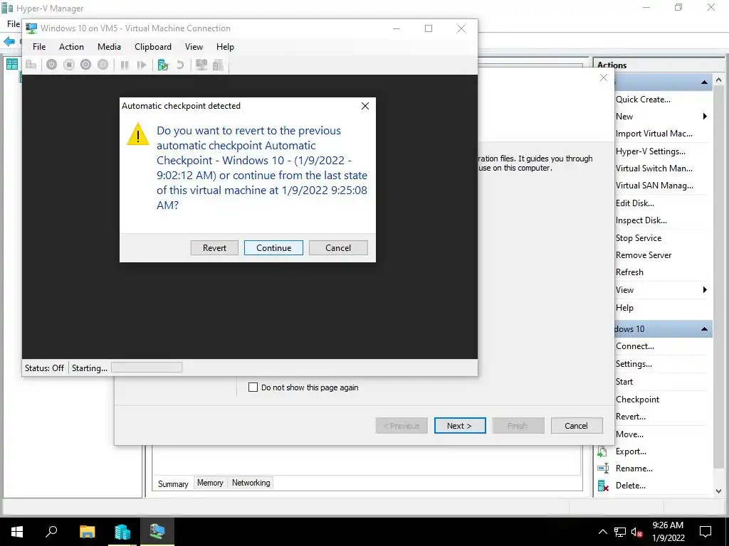The image size is (729, 546).
Task: Click Revert in the checkpoint dialog
Action: (x=214, y=247)
